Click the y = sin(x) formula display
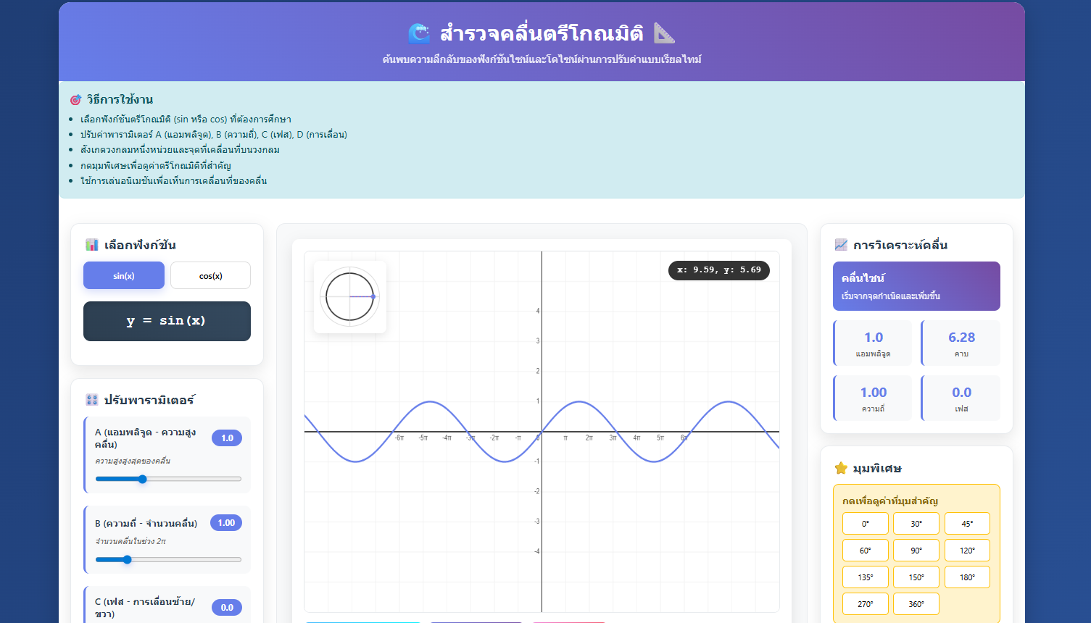Image resolution: width=1091 pixels, height=623 pixels. [x=167, y=321]
